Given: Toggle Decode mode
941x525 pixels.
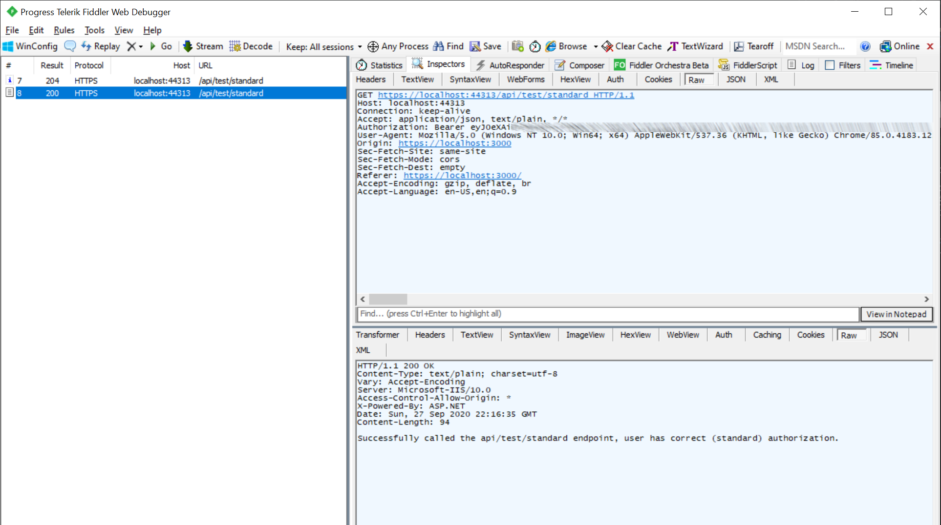Looking at the screenshot, I should pyautogui.click(x=251, y=46).
